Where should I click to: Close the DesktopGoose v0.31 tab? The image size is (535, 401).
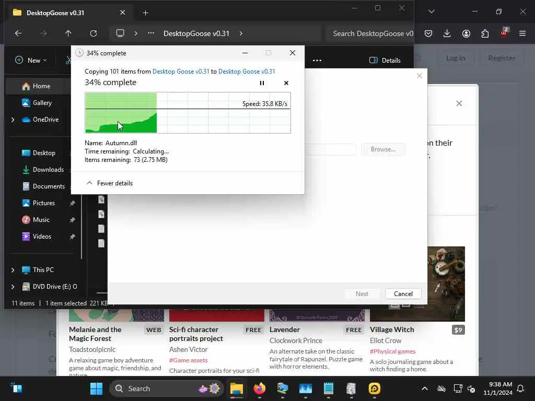[x=122, y=13]
